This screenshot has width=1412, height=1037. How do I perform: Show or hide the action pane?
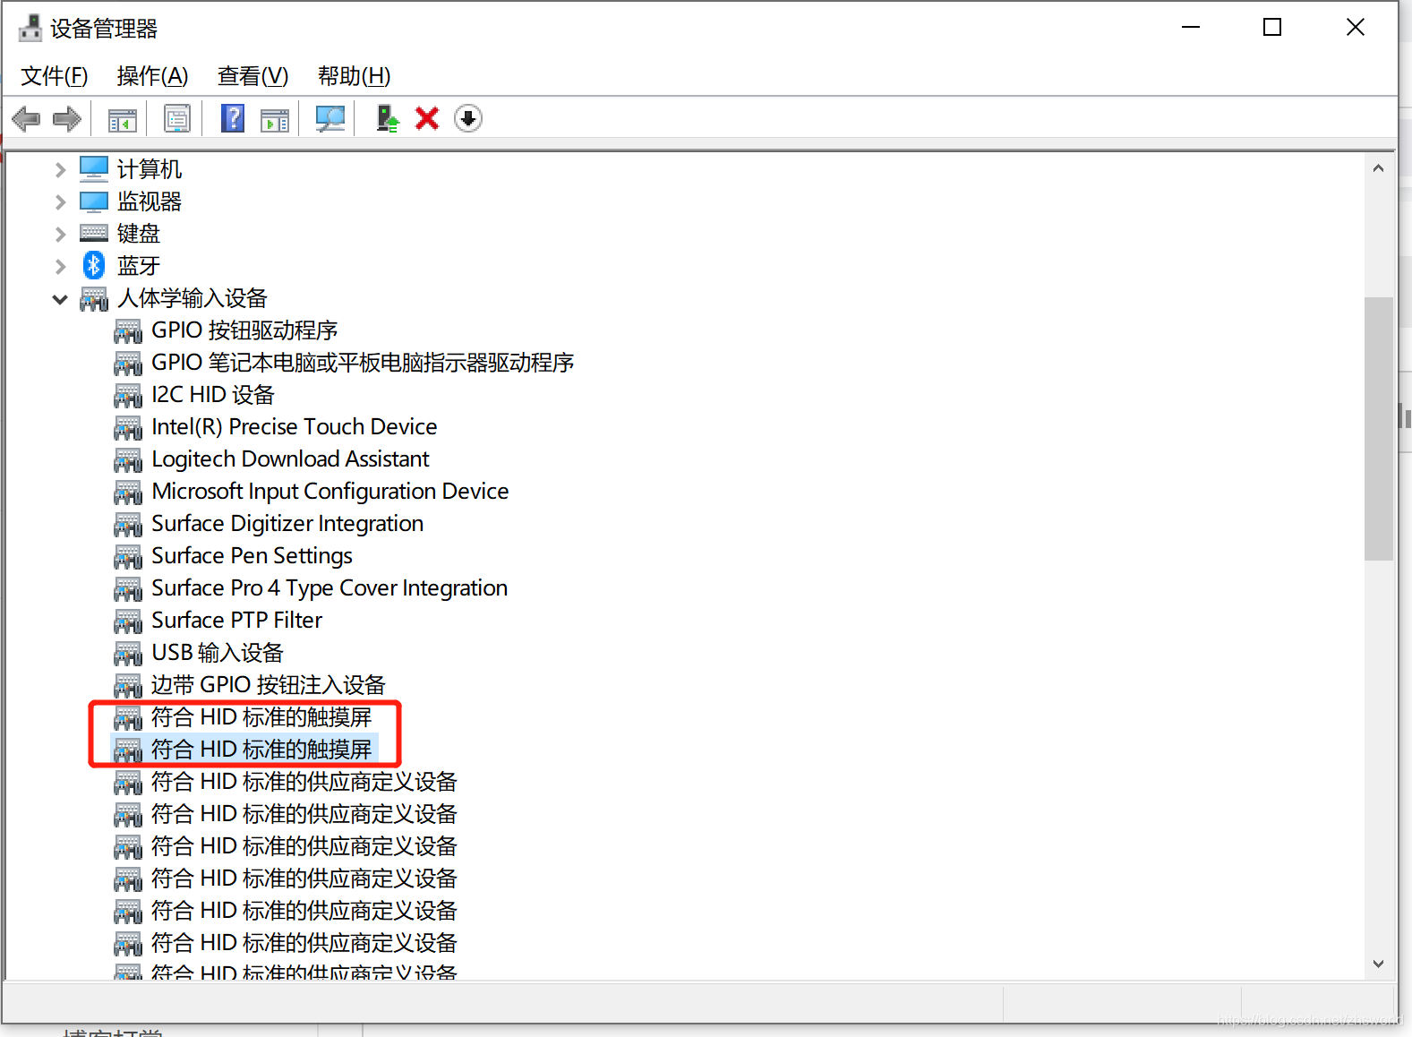pos(275,119)
